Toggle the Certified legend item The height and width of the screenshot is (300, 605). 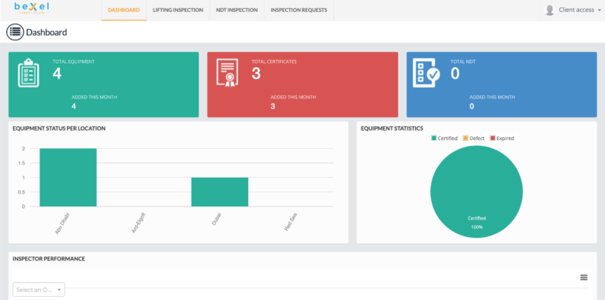[444, 138]
